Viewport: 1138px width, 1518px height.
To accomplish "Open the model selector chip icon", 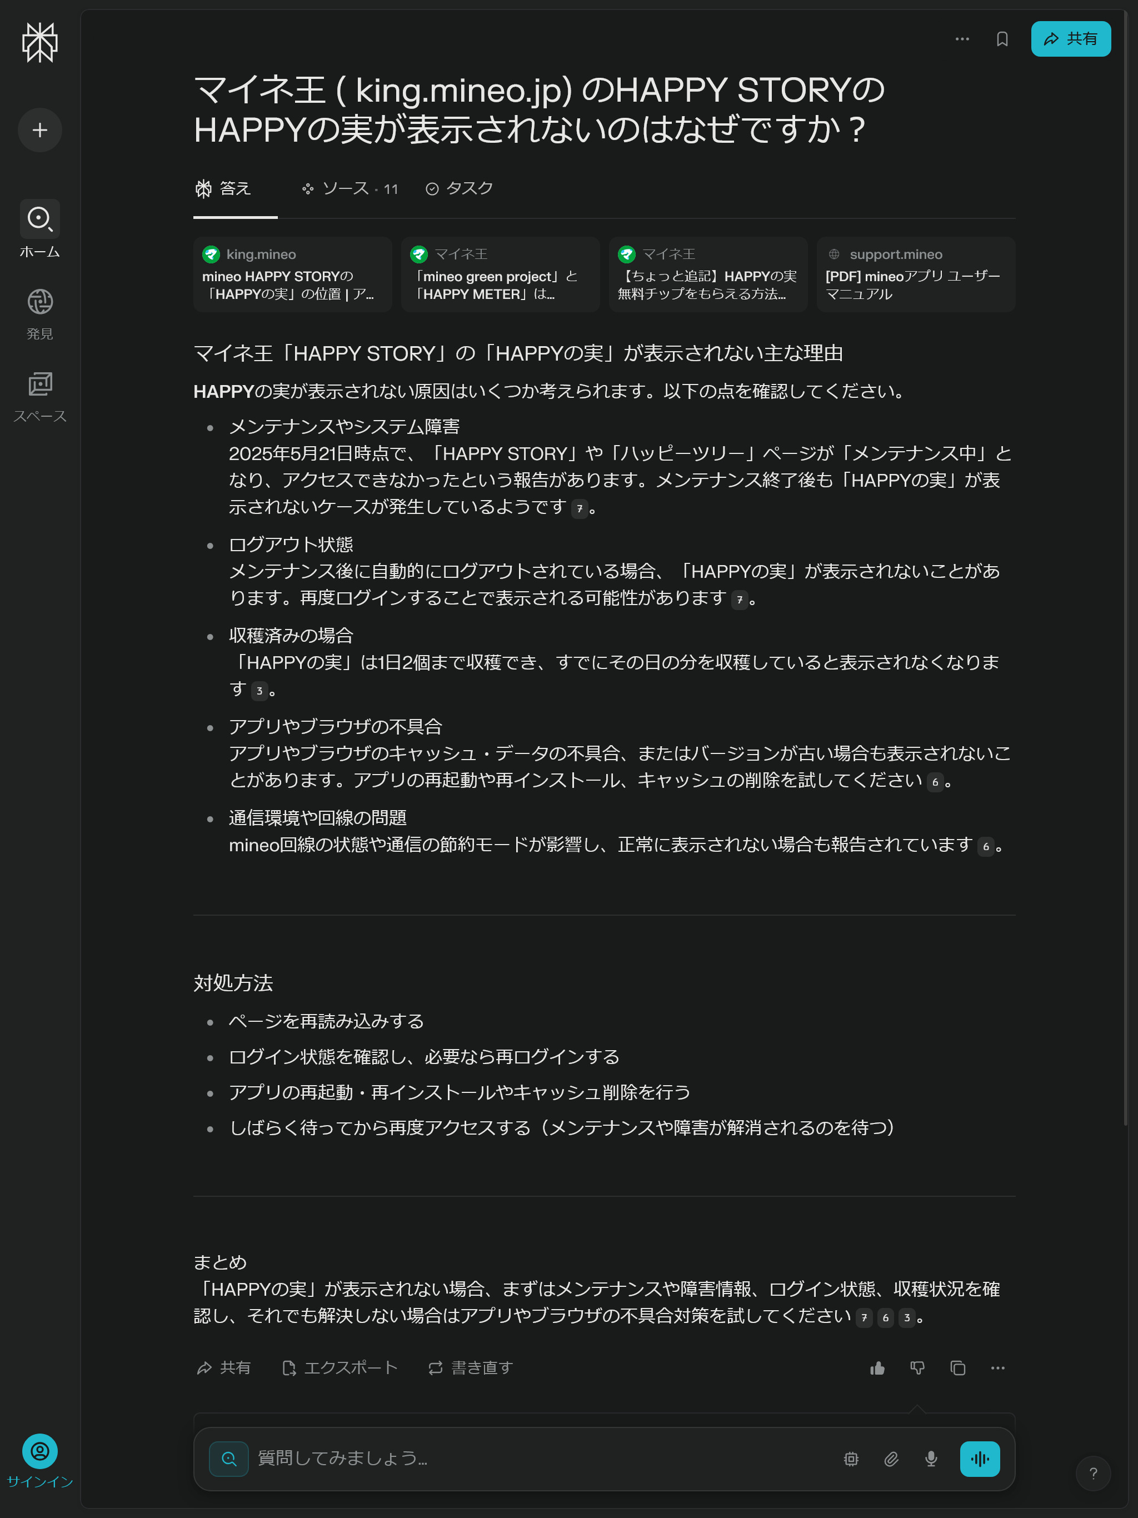I will [851, 1459].
